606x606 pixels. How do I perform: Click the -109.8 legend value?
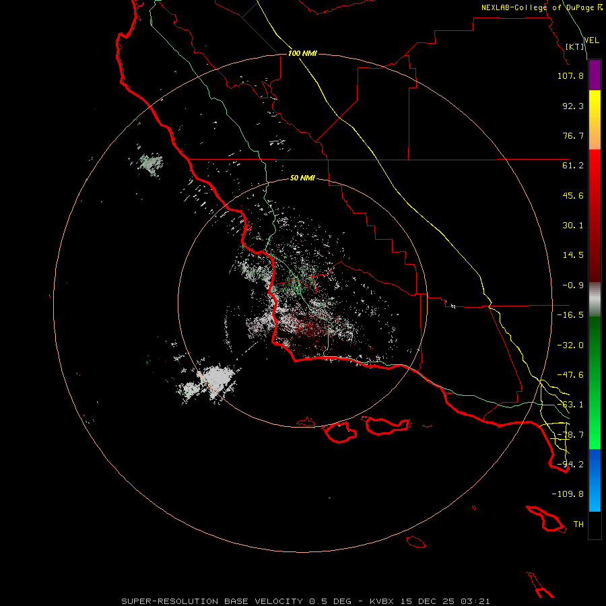568,494
